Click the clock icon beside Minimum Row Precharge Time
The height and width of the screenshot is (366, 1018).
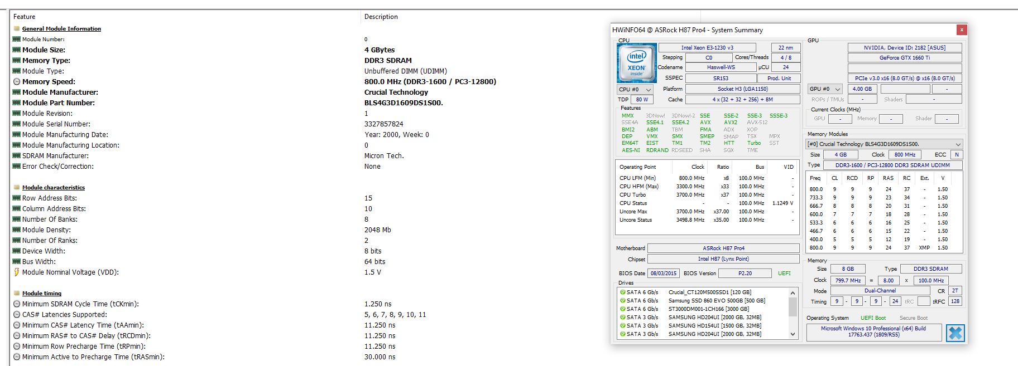16,347
